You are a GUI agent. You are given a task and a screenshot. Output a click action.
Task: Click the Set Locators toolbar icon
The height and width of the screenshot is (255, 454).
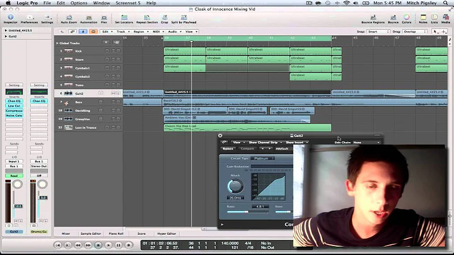click(124, 18)
